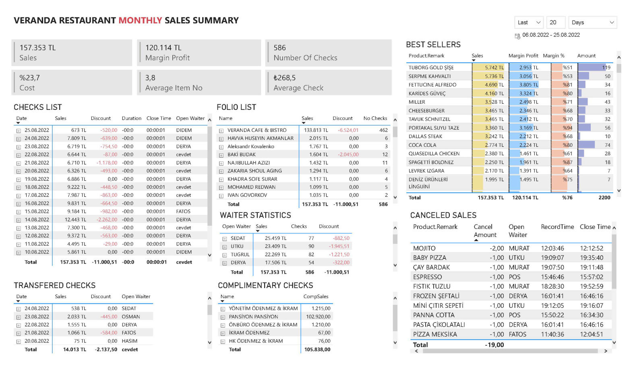Open the 'Last' relative date dropdown
The width and height of the screenshot is (635, 367).
click(529, 23)
